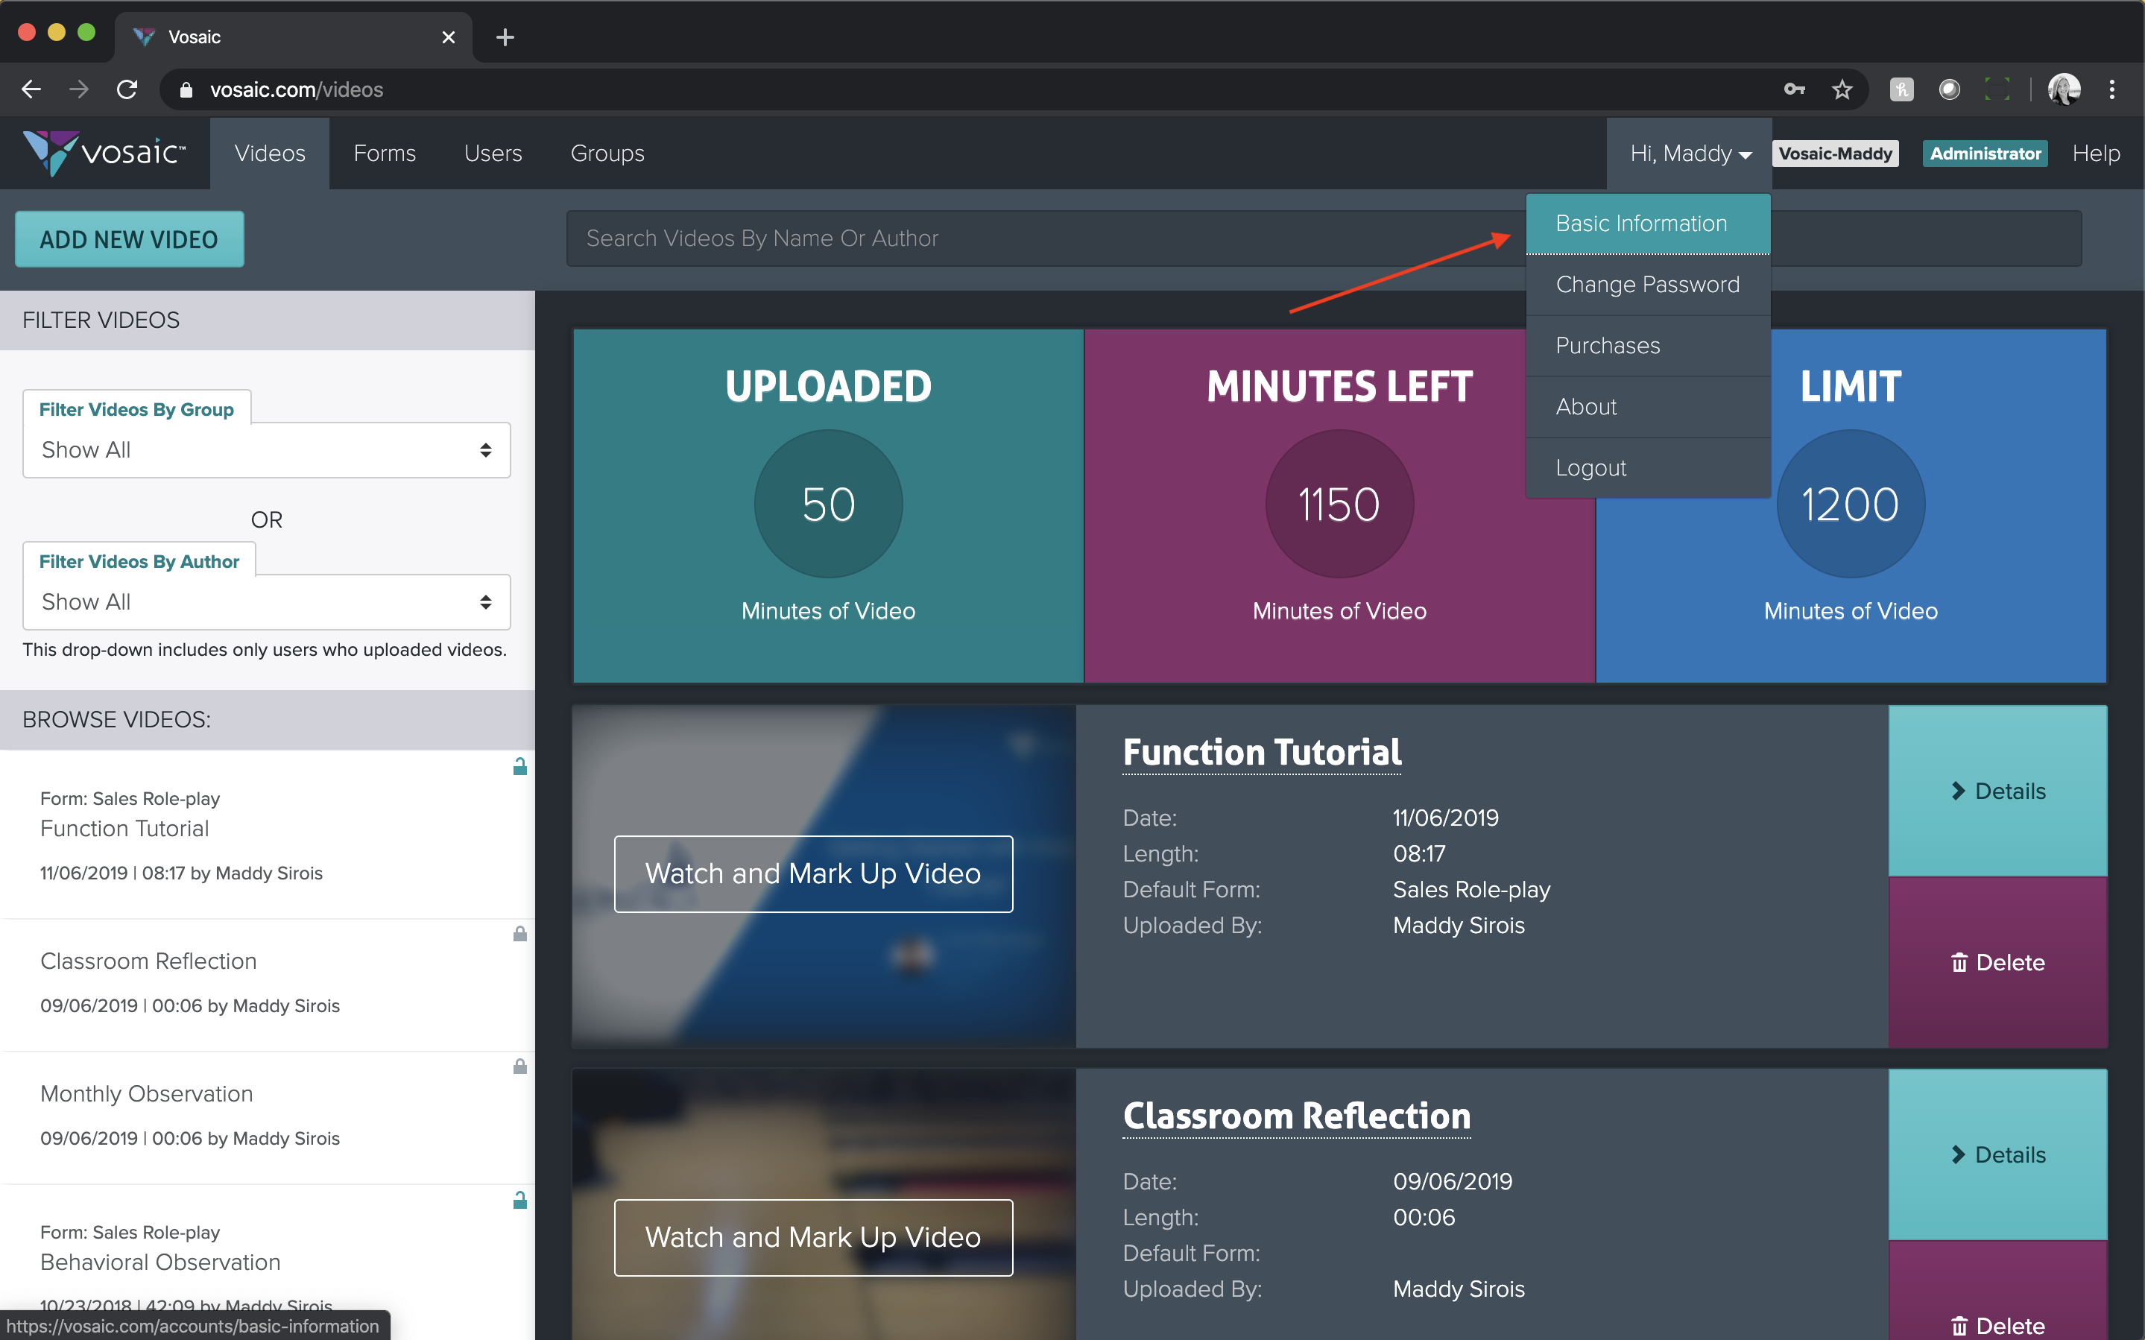Open Purchases from account menu

tap(1648, 346)
